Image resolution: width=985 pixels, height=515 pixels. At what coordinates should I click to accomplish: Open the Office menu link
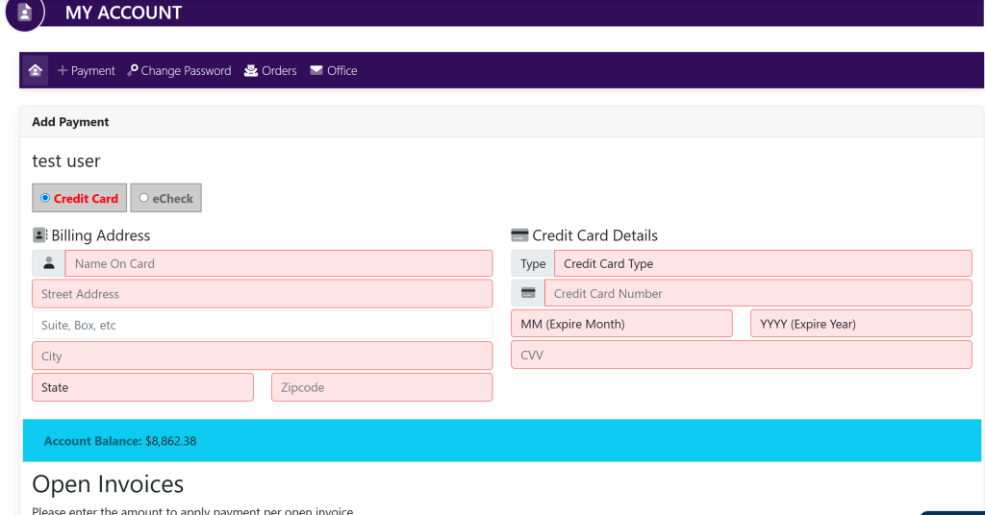pyautogui.click(x=333, y=70)
